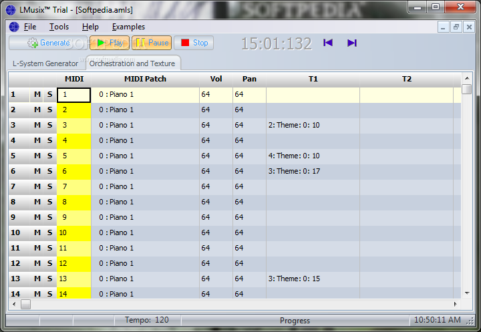Open the Tools menu
Screen dimensions: 481x332
tap(59, 27)
